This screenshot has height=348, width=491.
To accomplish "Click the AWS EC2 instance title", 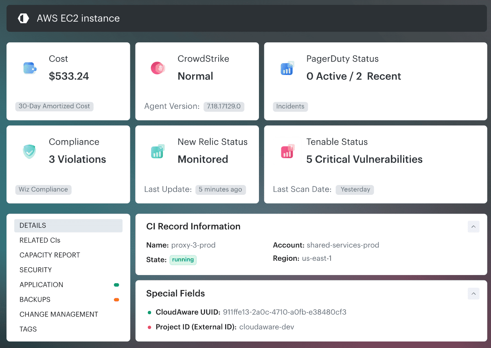I will [78, 18].
